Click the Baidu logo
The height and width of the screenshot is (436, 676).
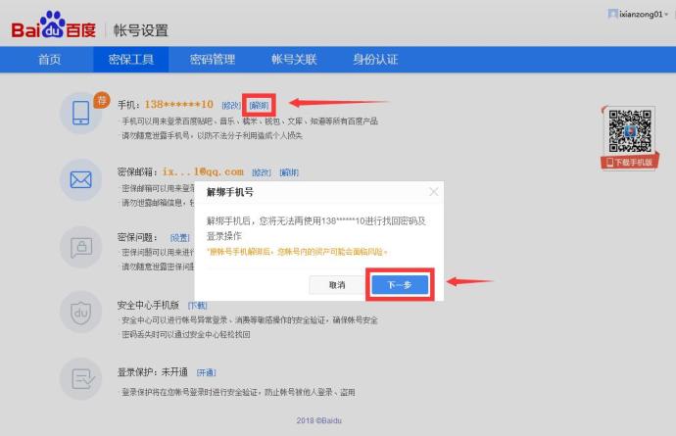(54, 25)
